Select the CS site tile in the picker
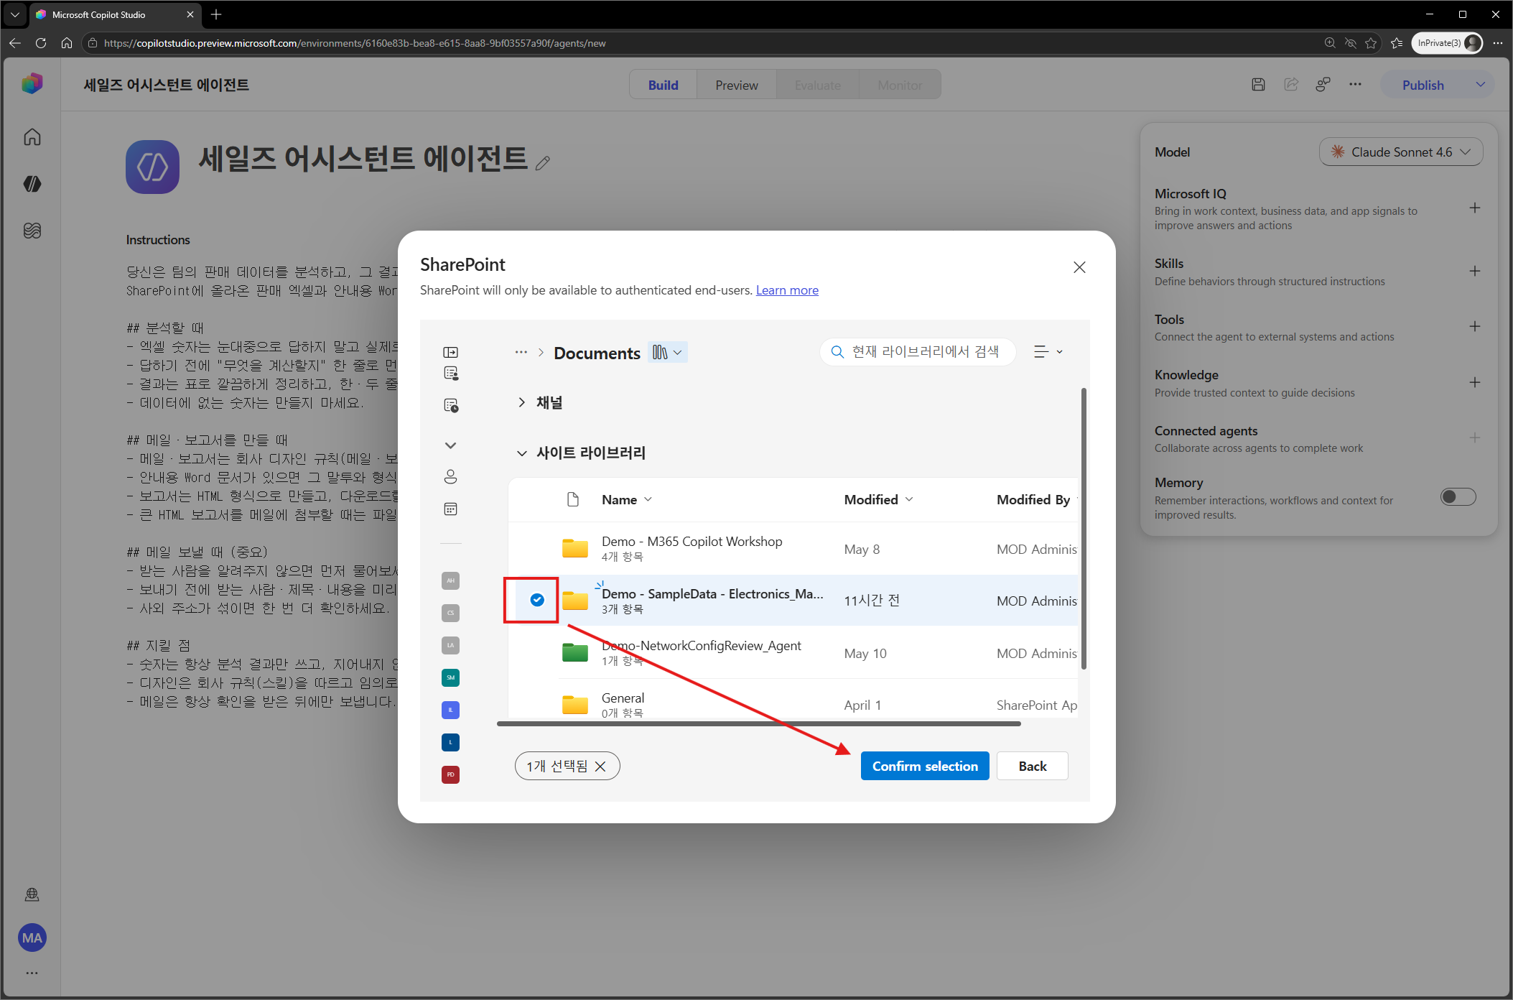The height and width of the screenshot is (1000, 1513). click(450, 613)
